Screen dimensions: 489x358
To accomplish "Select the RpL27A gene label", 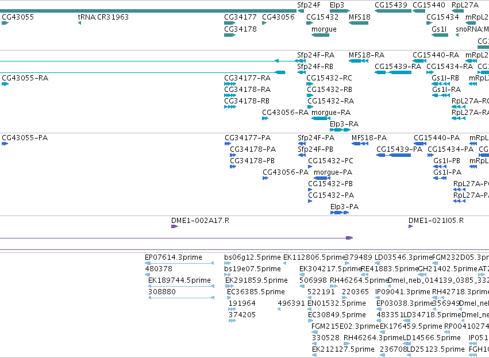I will 465,5.
